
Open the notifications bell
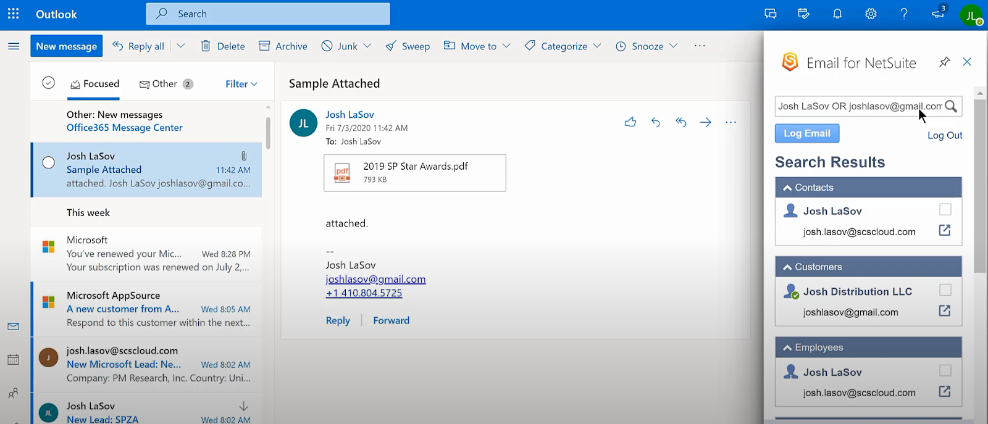pyautogui.click(x=837, y=14)
